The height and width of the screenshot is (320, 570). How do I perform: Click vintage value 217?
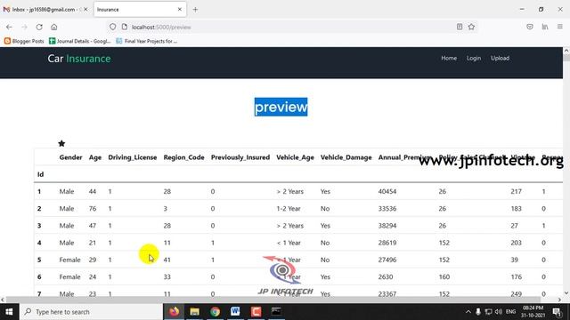coord(516,191)
